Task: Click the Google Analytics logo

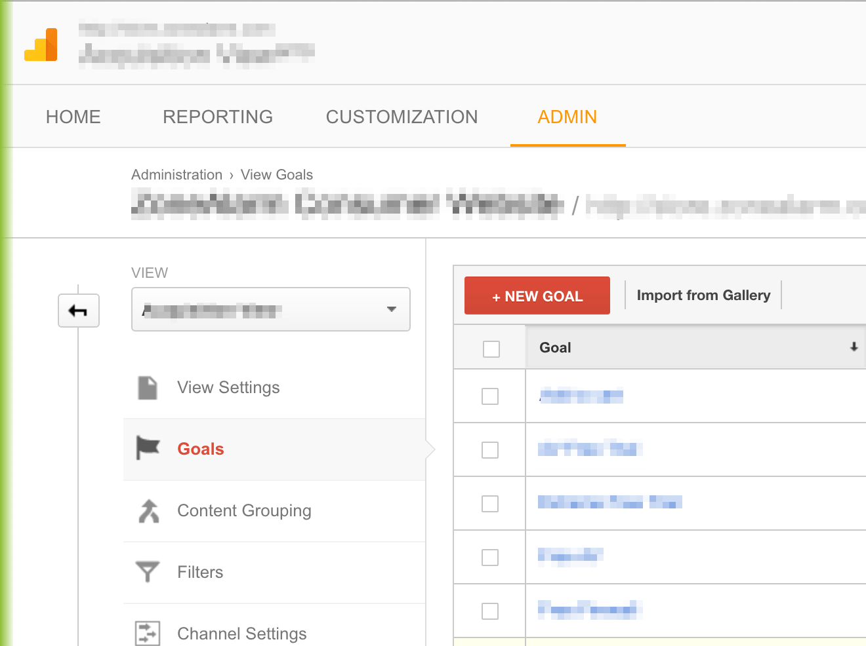Action: 41,44
